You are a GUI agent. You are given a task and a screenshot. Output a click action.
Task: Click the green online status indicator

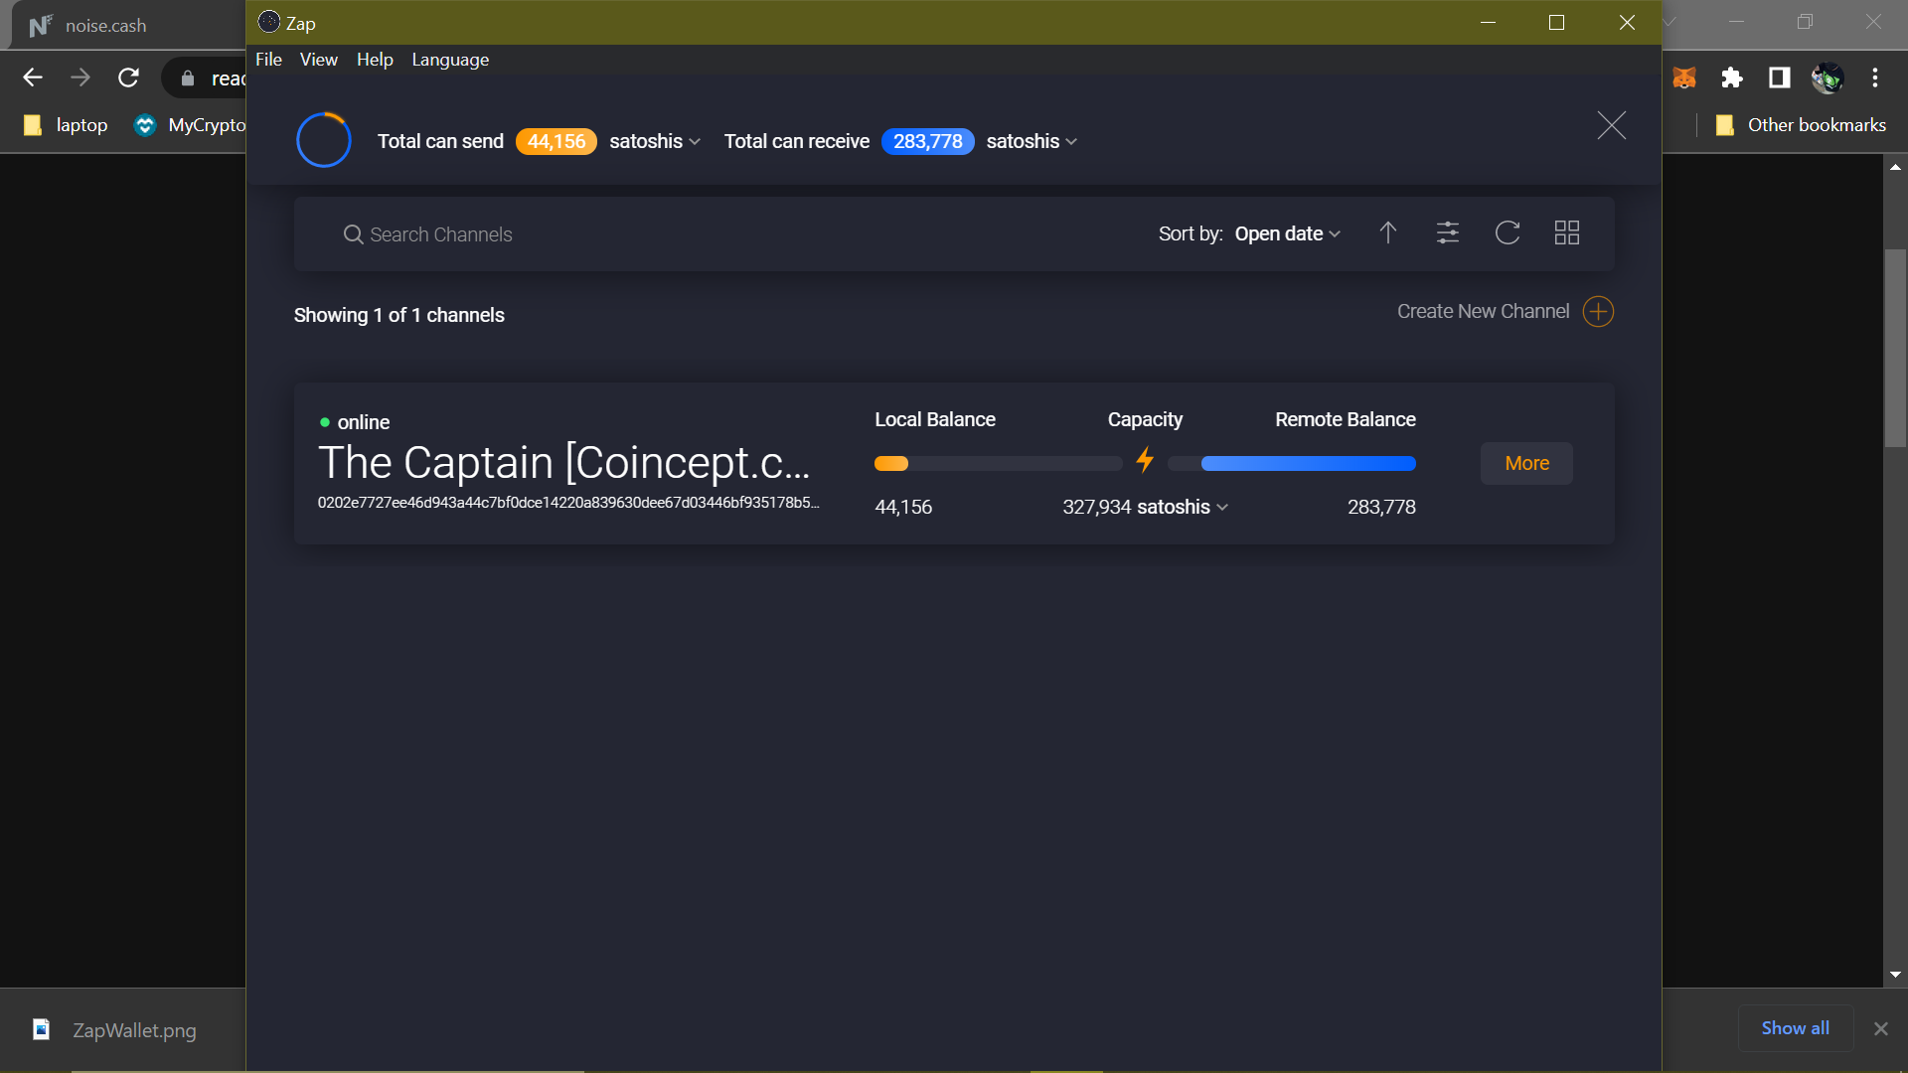coord(325,422)
